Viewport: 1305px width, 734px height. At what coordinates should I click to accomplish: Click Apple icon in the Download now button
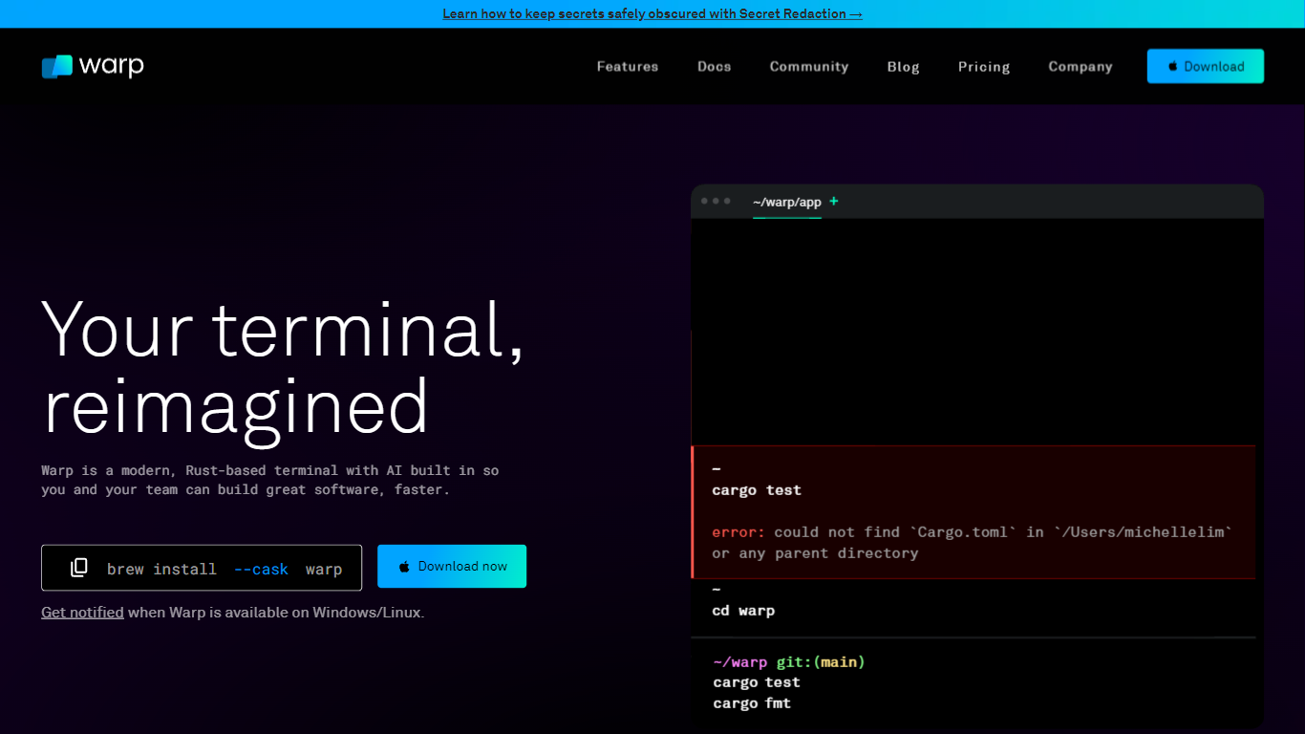pyautogui.click(x=404, y=567)
